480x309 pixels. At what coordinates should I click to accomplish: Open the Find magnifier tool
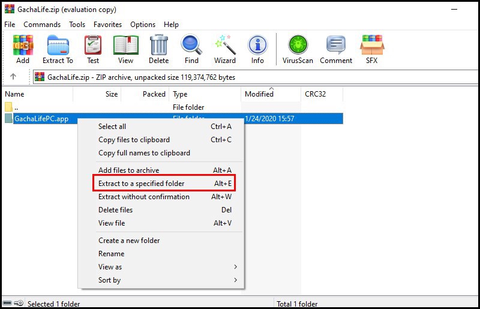pyautogui.click(x=191, y=49)
